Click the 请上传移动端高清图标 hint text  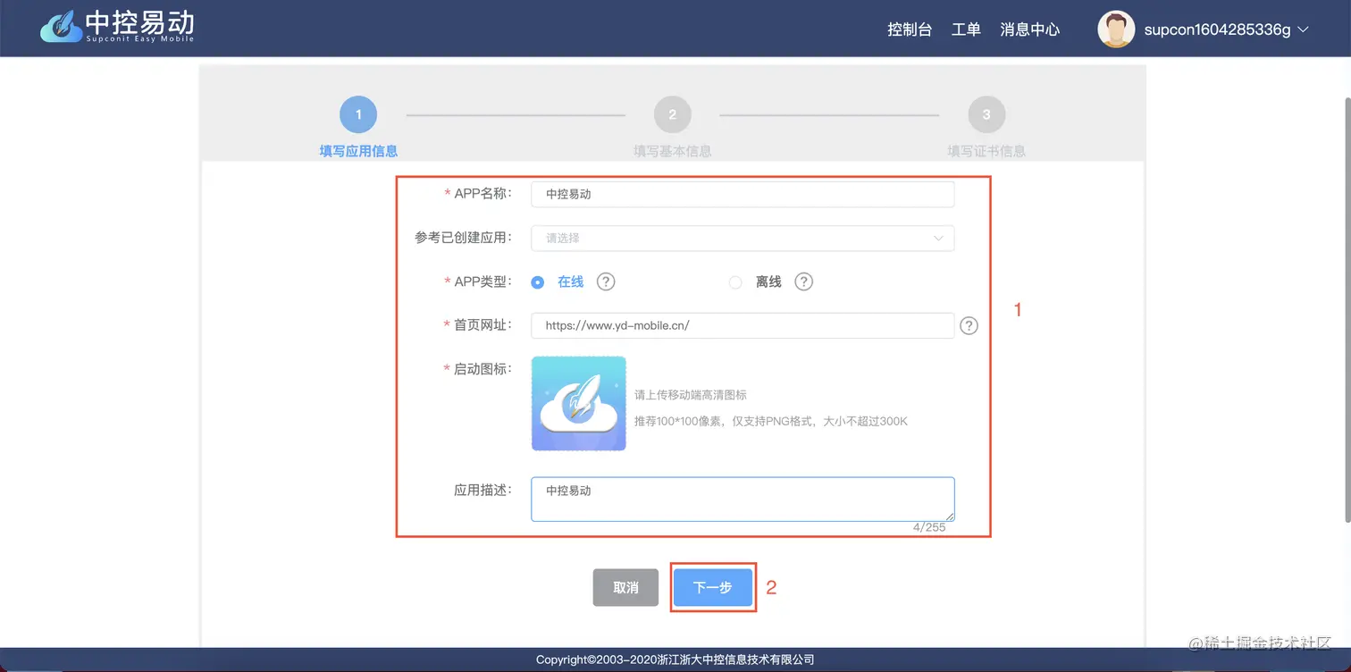[691, 394]
